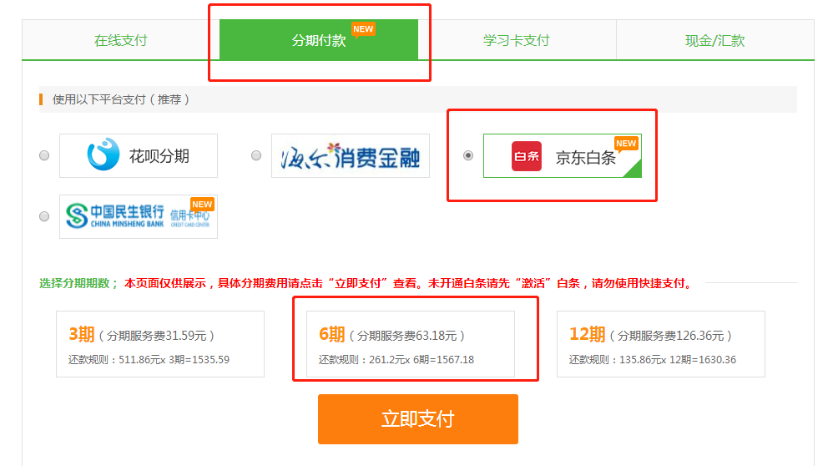The image size is (833, 466).
Task: Click the 分期付款 tab label
Action: [x=318, y=40]
